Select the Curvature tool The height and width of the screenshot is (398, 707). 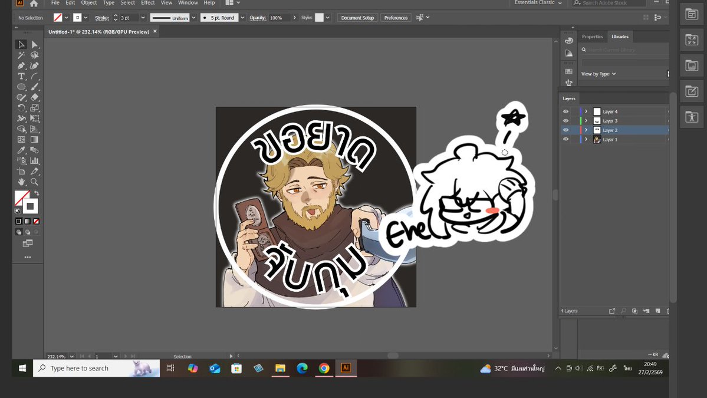tap(35, 66)
